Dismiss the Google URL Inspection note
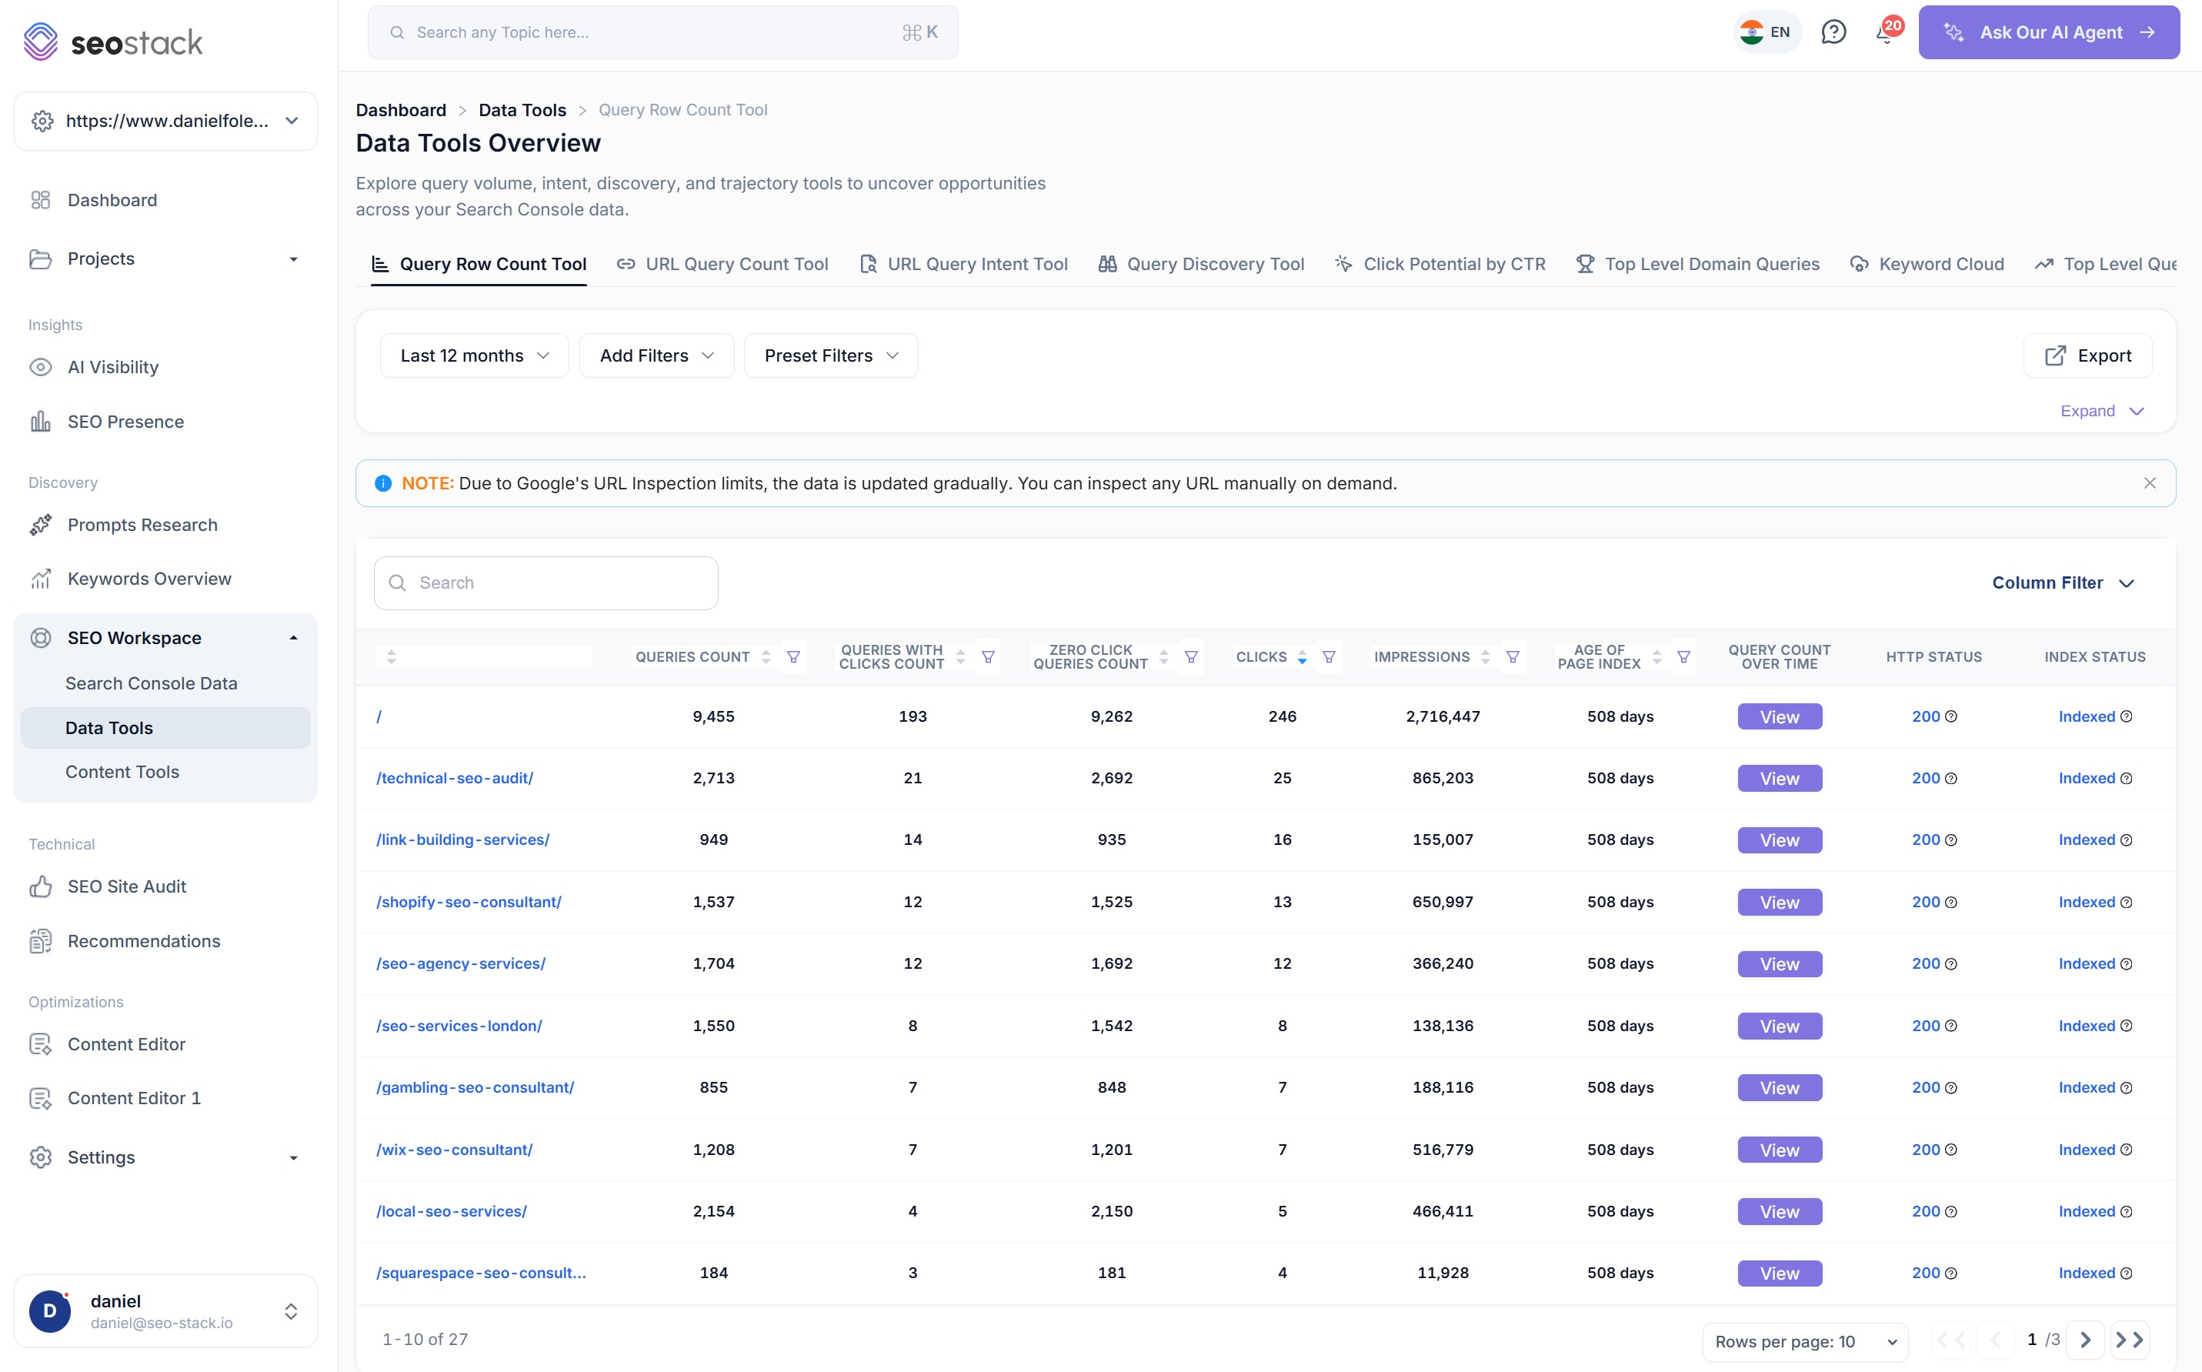2202x1372 pixels. 2150,484
